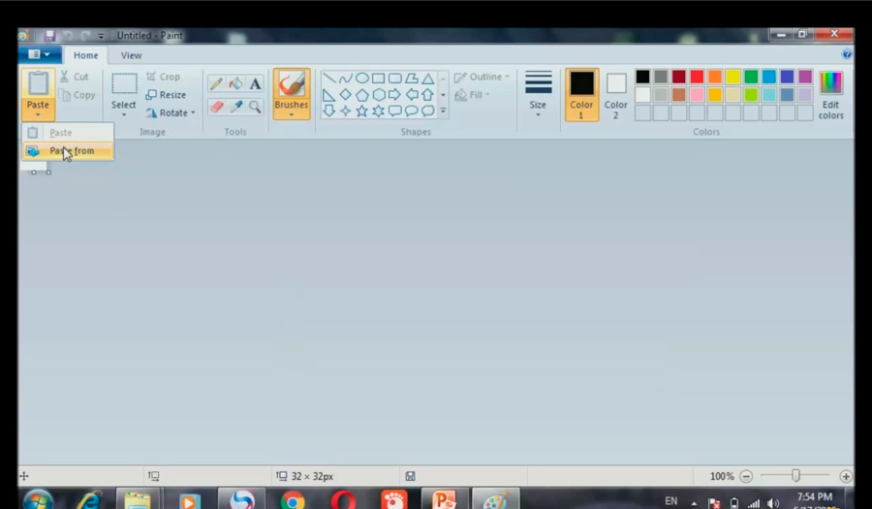This screenshot has height=509, width=872.
Task: Choose the Oval callout shape
Action: tap(411, 111)
